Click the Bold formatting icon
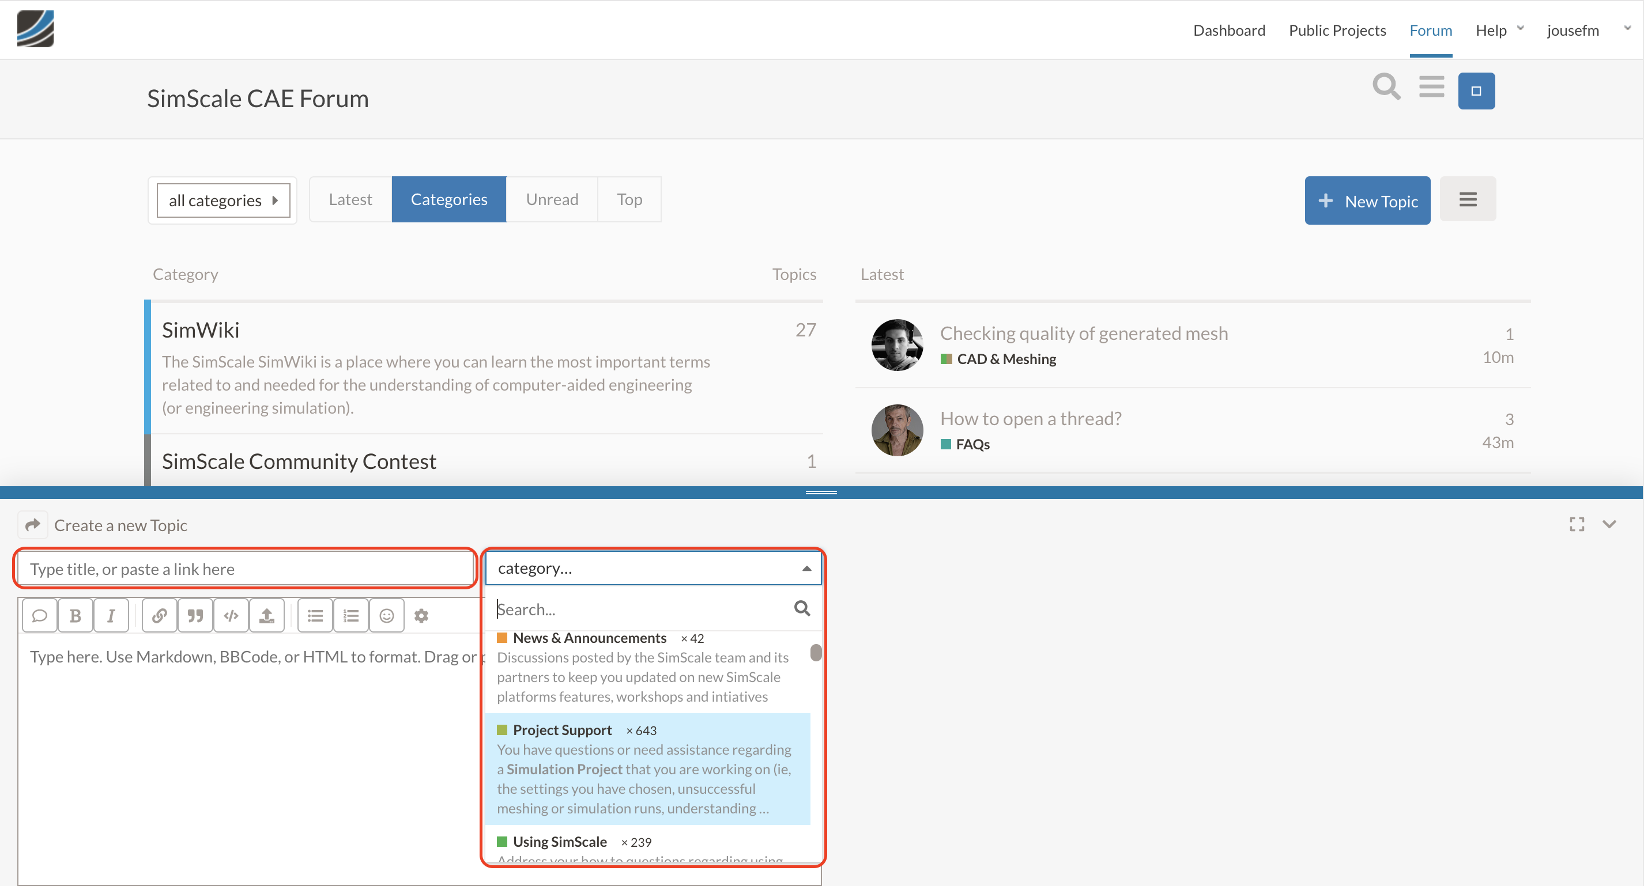 76,616
